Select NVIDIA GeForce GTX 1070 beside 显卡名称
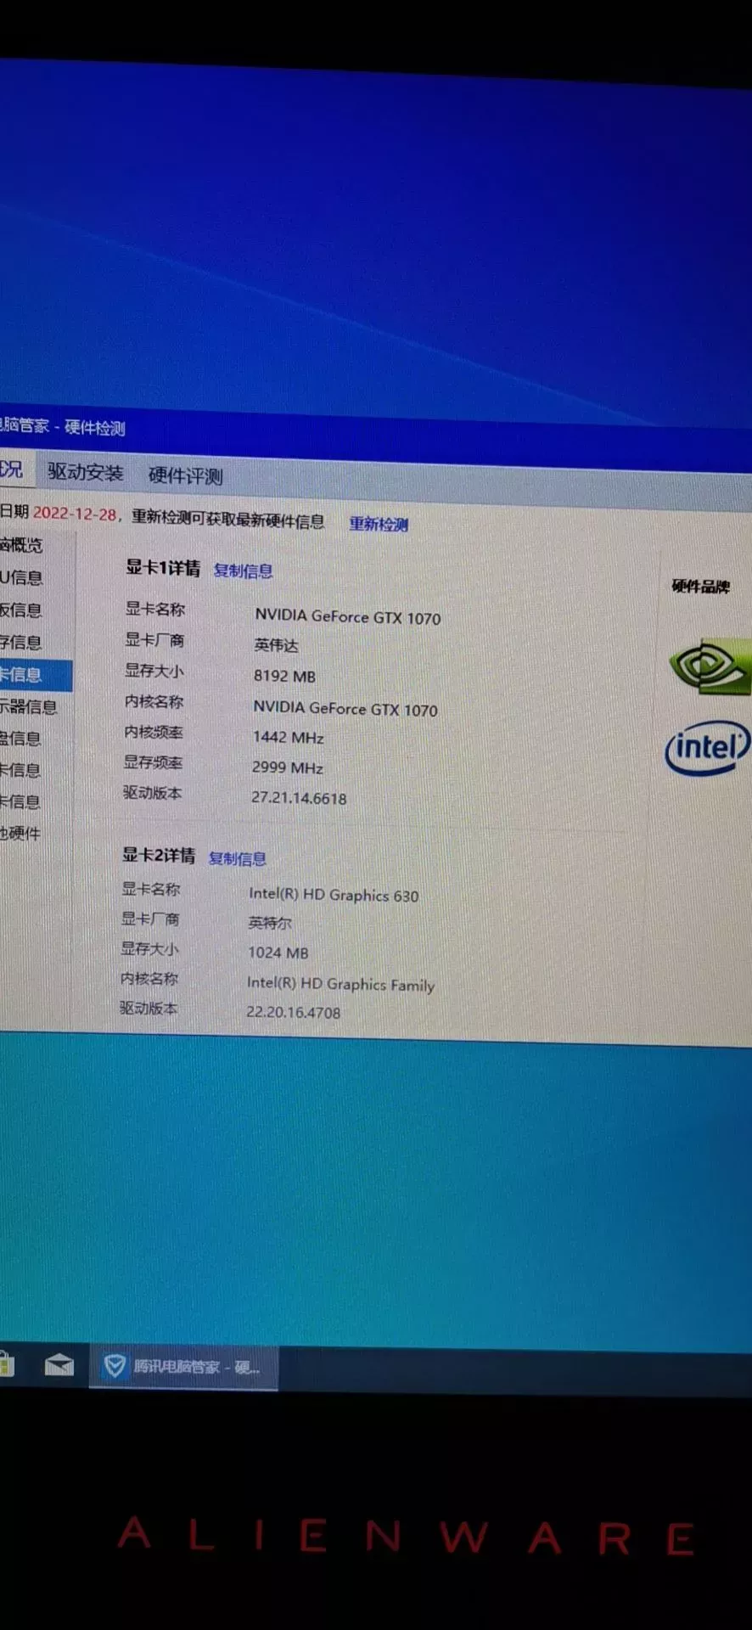 [348, 617]
